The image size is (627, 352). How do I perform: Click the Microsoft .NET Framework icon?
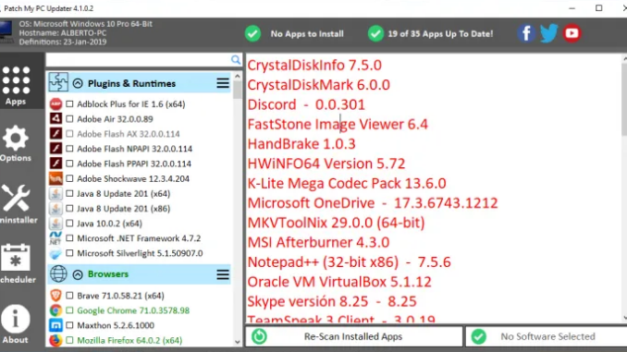coord(55,238)
